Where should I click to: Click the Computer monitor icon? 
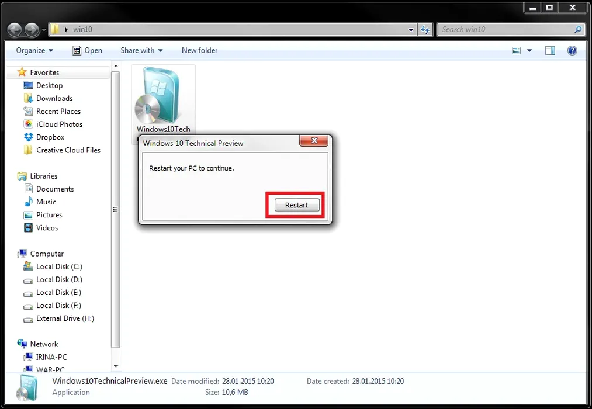coord(22,254)
